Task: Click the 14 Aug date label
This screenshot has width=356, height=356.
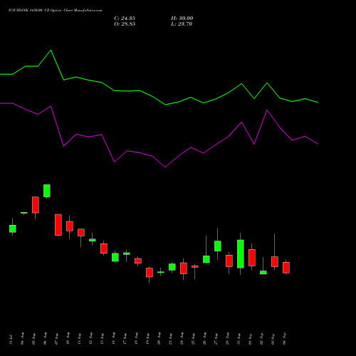Action: (x=113, y=339)
